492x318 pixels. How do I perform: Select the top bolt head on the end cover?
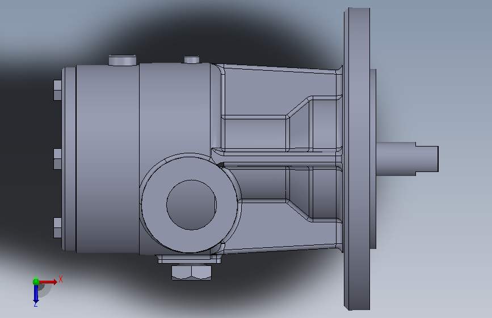57,90
